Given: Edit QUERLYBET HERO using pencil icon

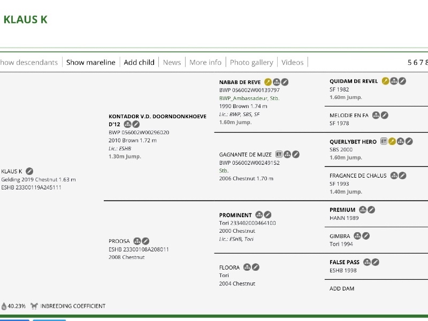Looking at the screenshot, I should [x=409, y=141].
